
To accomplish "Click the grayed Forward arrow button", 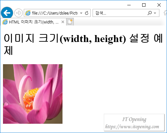I will (x=19, y=13).
